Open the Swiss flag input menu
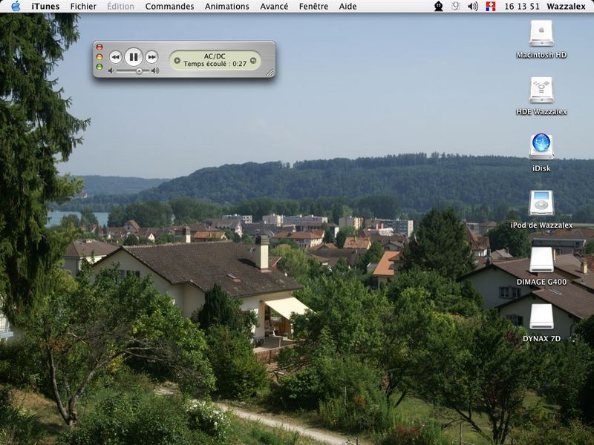Viewport: 594px width, 445px height. (x=491, y=7)
